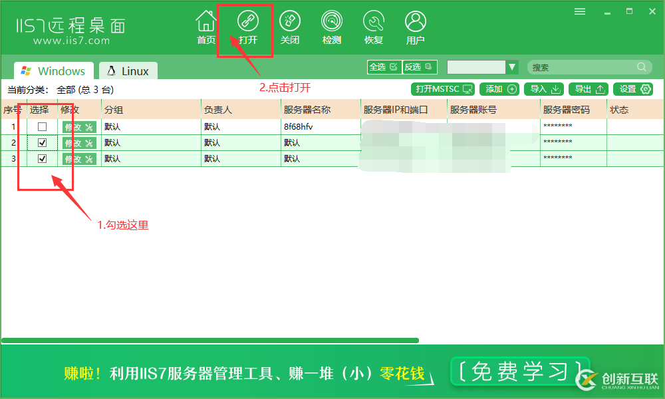Viewport: 665px width, 399px height.
Task: Click 全选 to select all servers
Action: (384, 66)
